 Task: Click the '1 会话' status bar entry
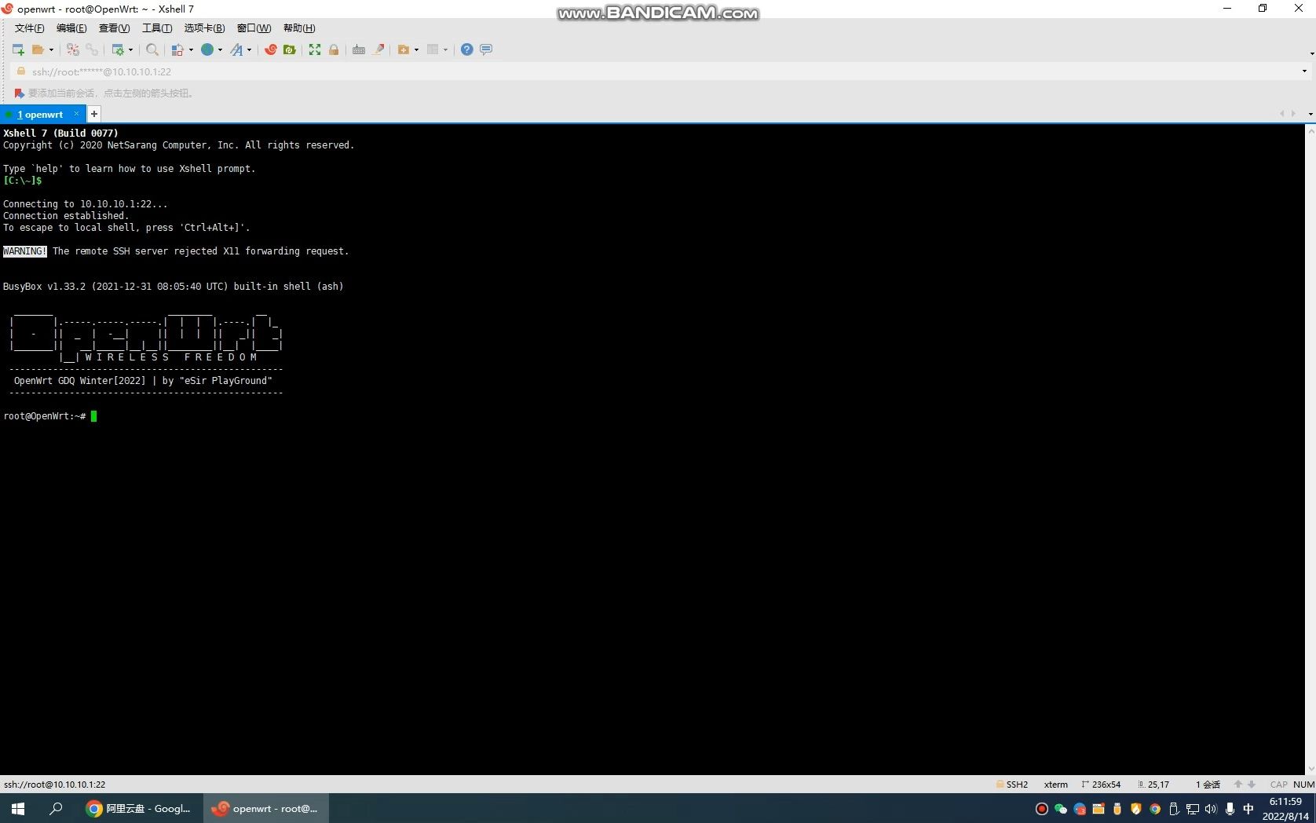pyautogui.click(x=1208, y=785)
